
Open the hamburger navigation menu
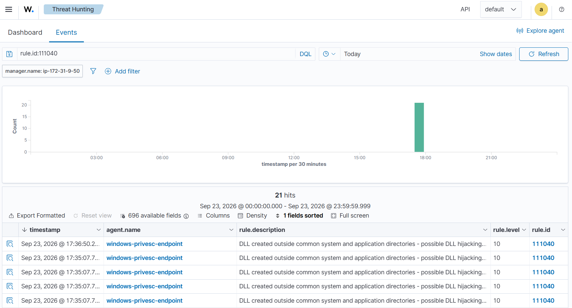(9, 9)
